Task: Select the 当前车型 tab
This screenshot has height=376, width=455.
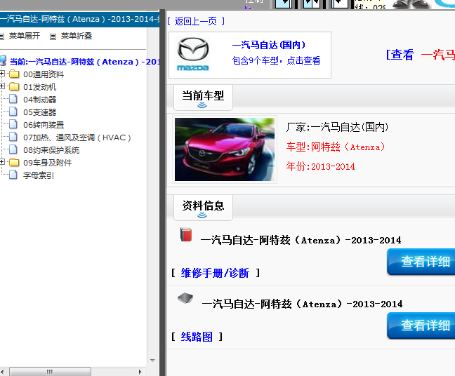Action: pos(203,98)
